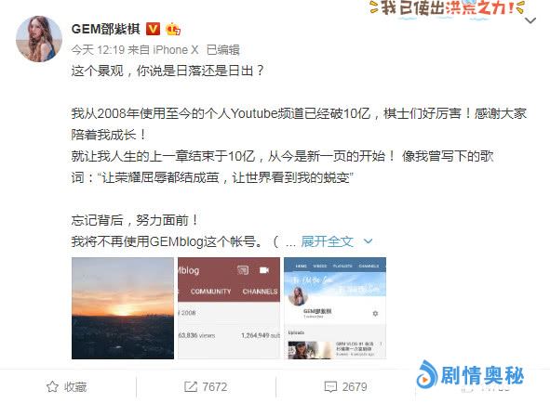The image size is (550, 403).
Task: Click the iPhone X source link
Action: click(176, 50)
